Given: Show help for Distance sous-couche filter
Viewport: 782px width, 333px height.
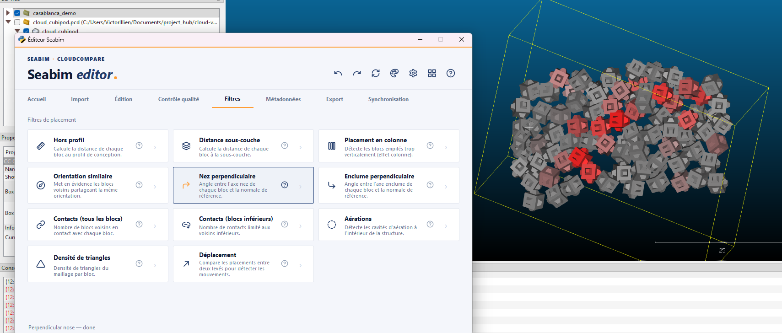Looking at the screenshot, I should pos(285,145).
